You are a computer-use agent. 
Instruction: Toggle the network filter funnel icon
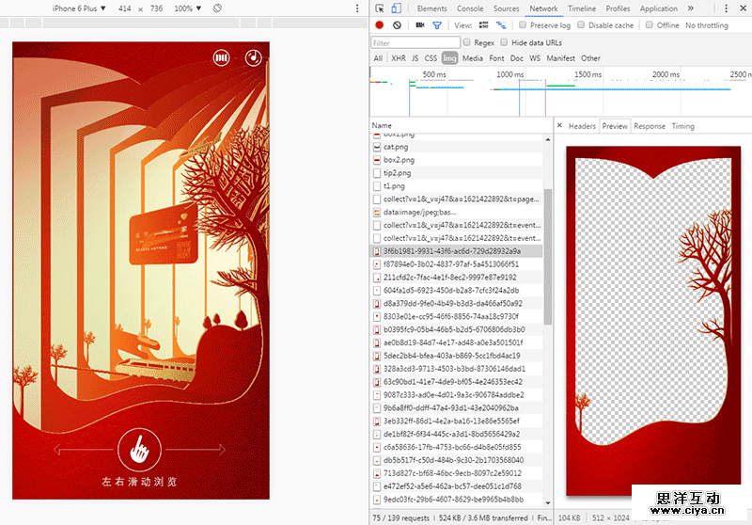pos(437,25)
